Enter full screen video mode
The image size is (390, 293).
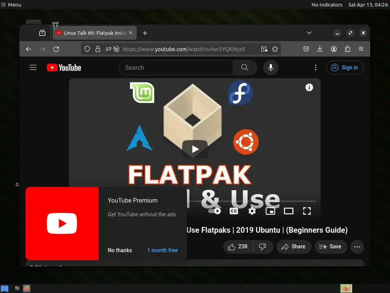coord(307,211)
